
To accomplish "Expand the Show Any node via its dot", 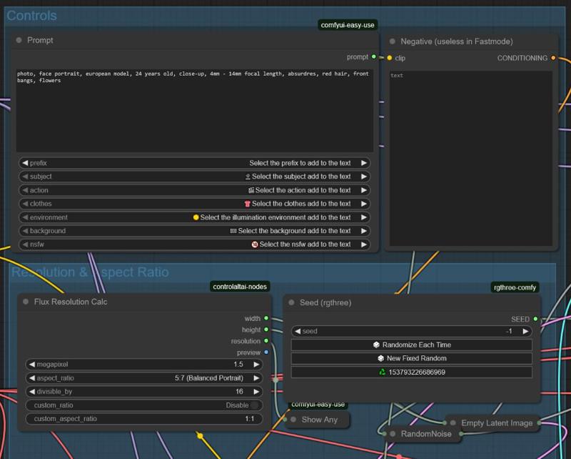I will pos(293,420).
